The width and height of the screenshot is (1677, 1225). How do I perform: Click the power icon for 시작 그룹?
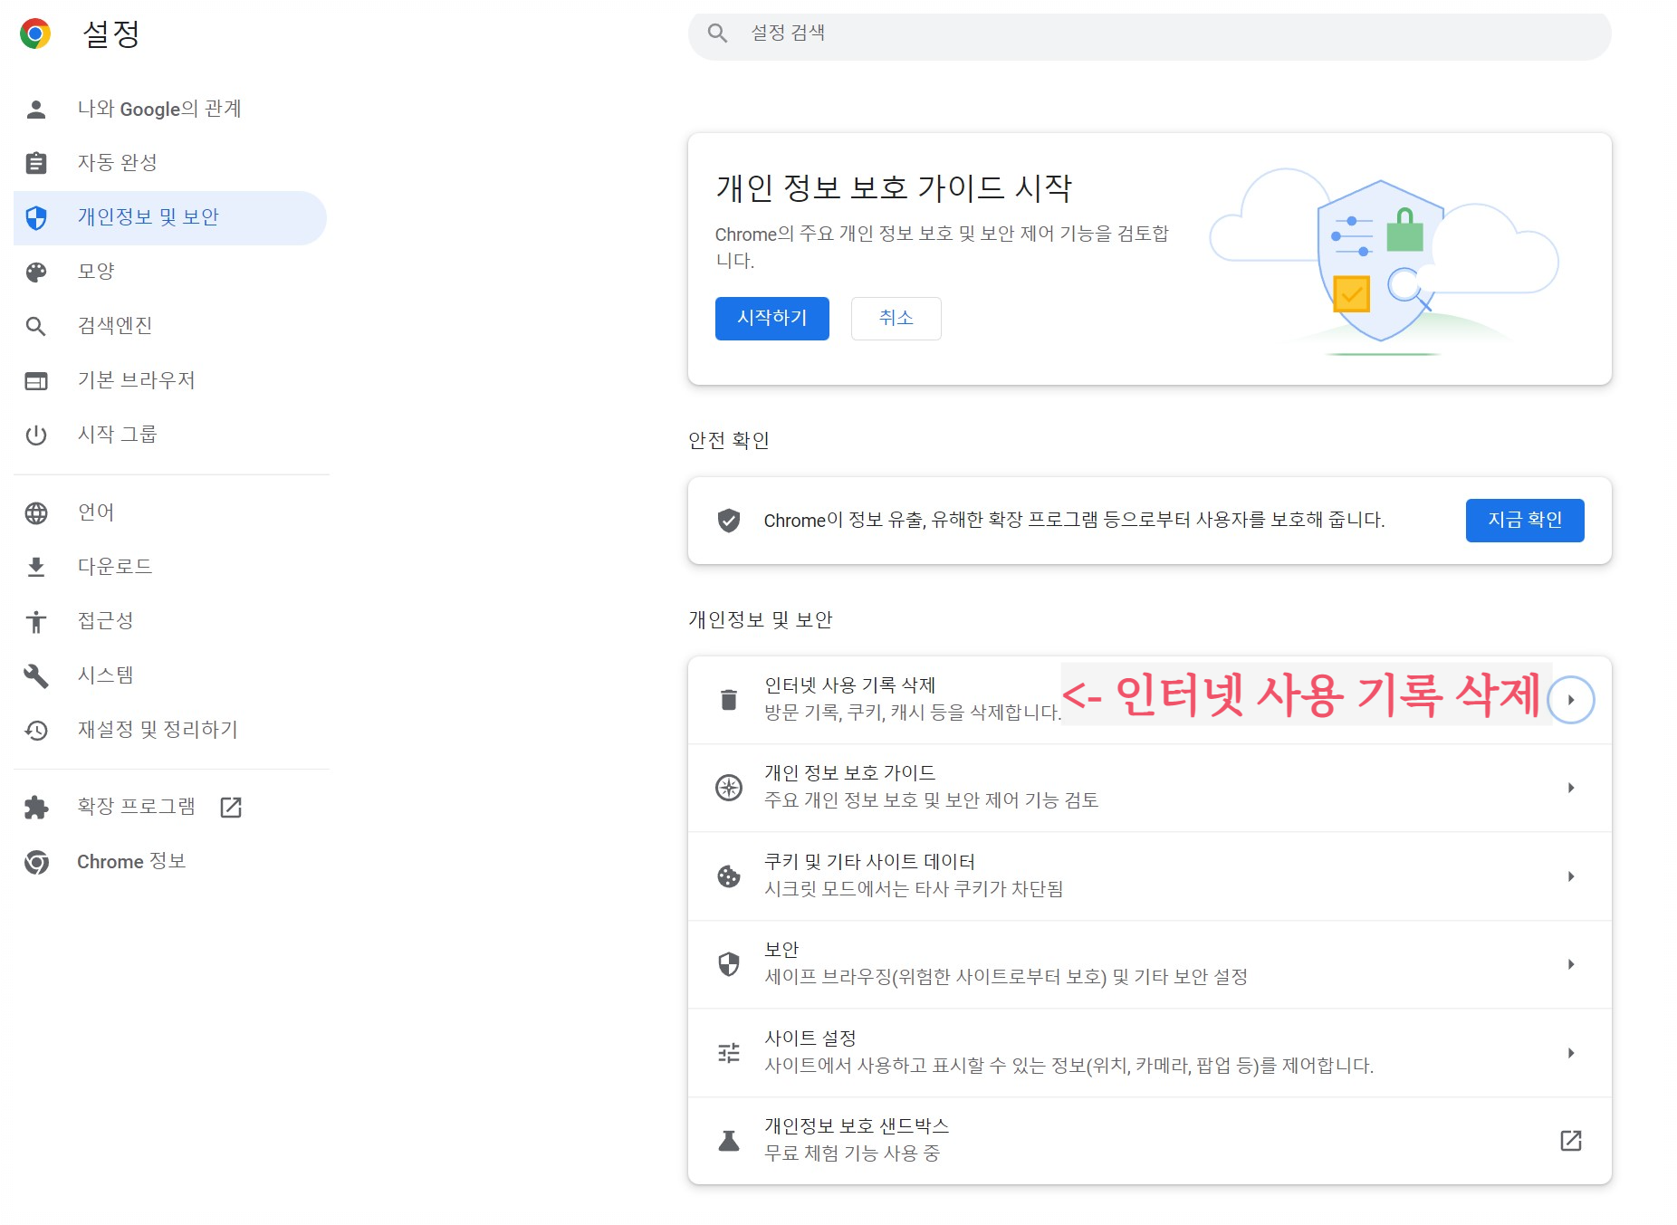[36, 435]
